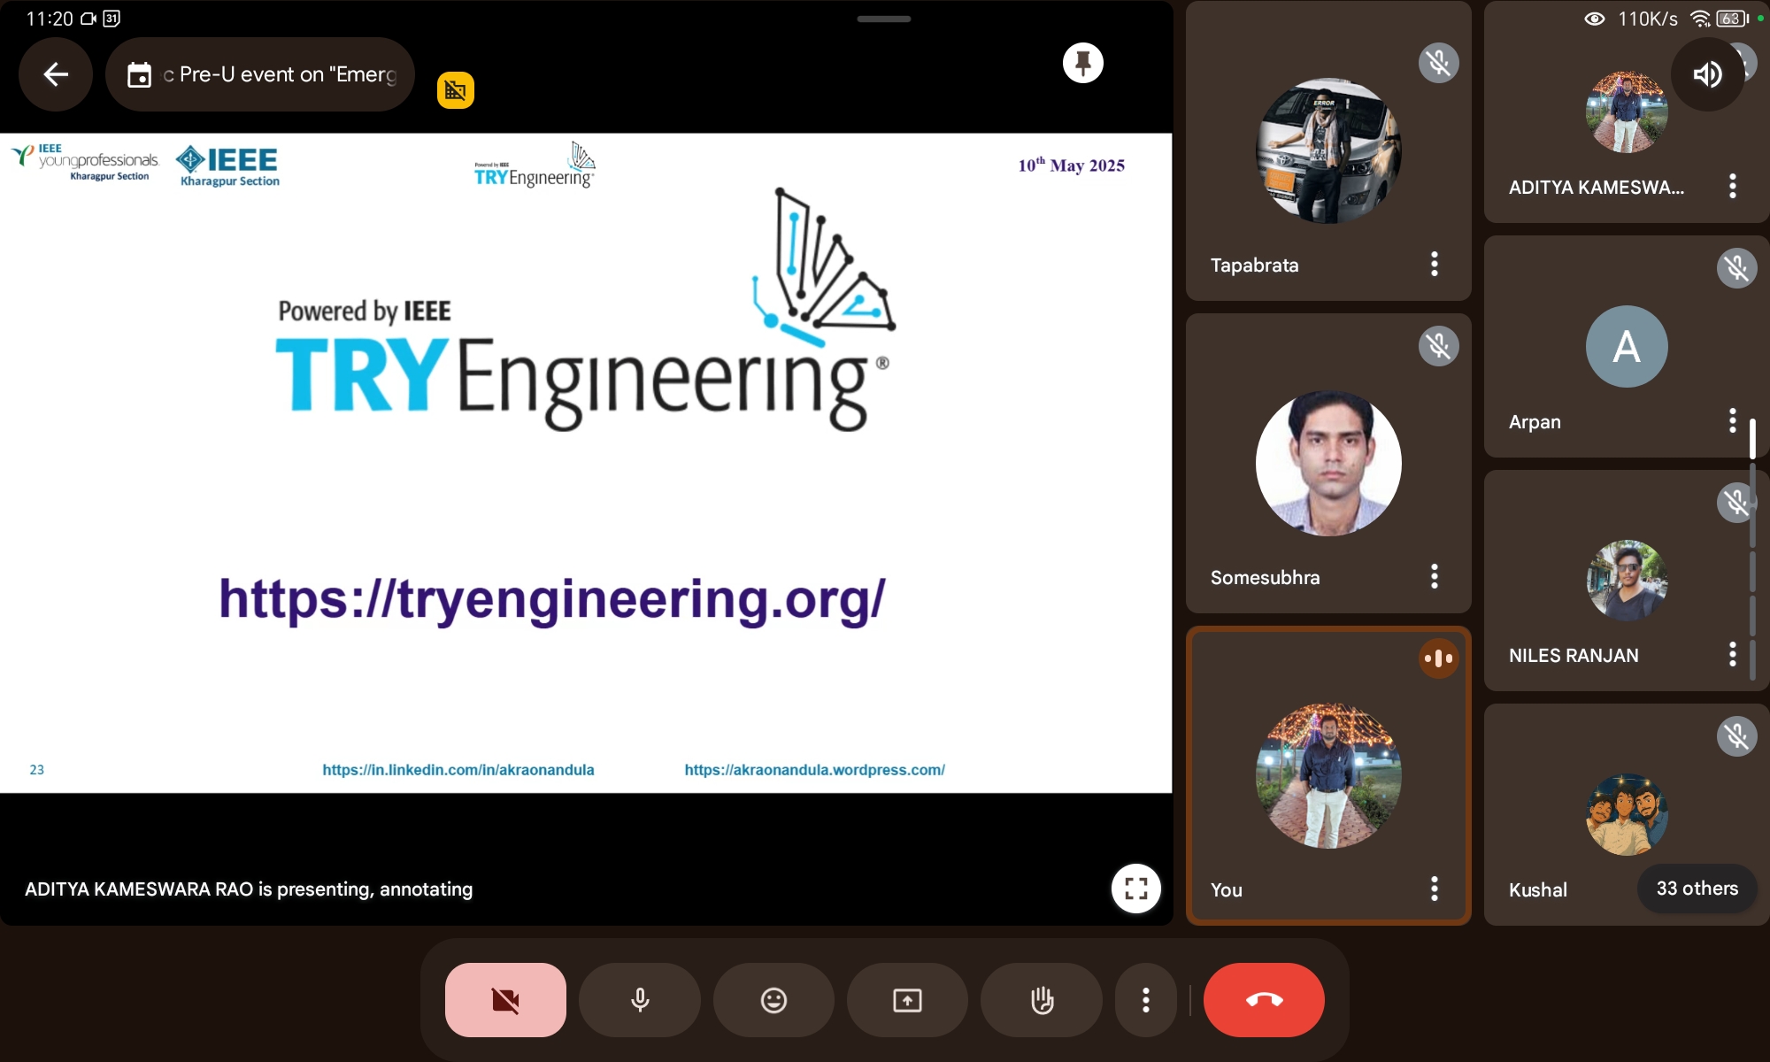
Task: Tap the Wi-Fi status icon
Action: pyautogui.click(x=1700, y=19)
